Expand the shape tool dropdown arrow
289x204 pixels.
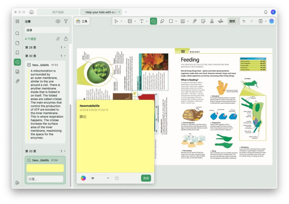tap(176, 21)
